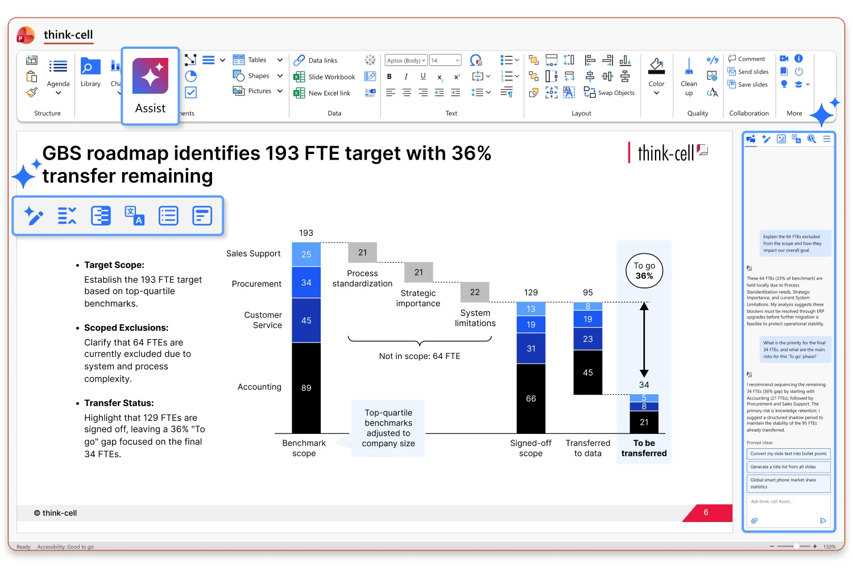Click Swap Objects
853x568 pixels.
[610, 93]
